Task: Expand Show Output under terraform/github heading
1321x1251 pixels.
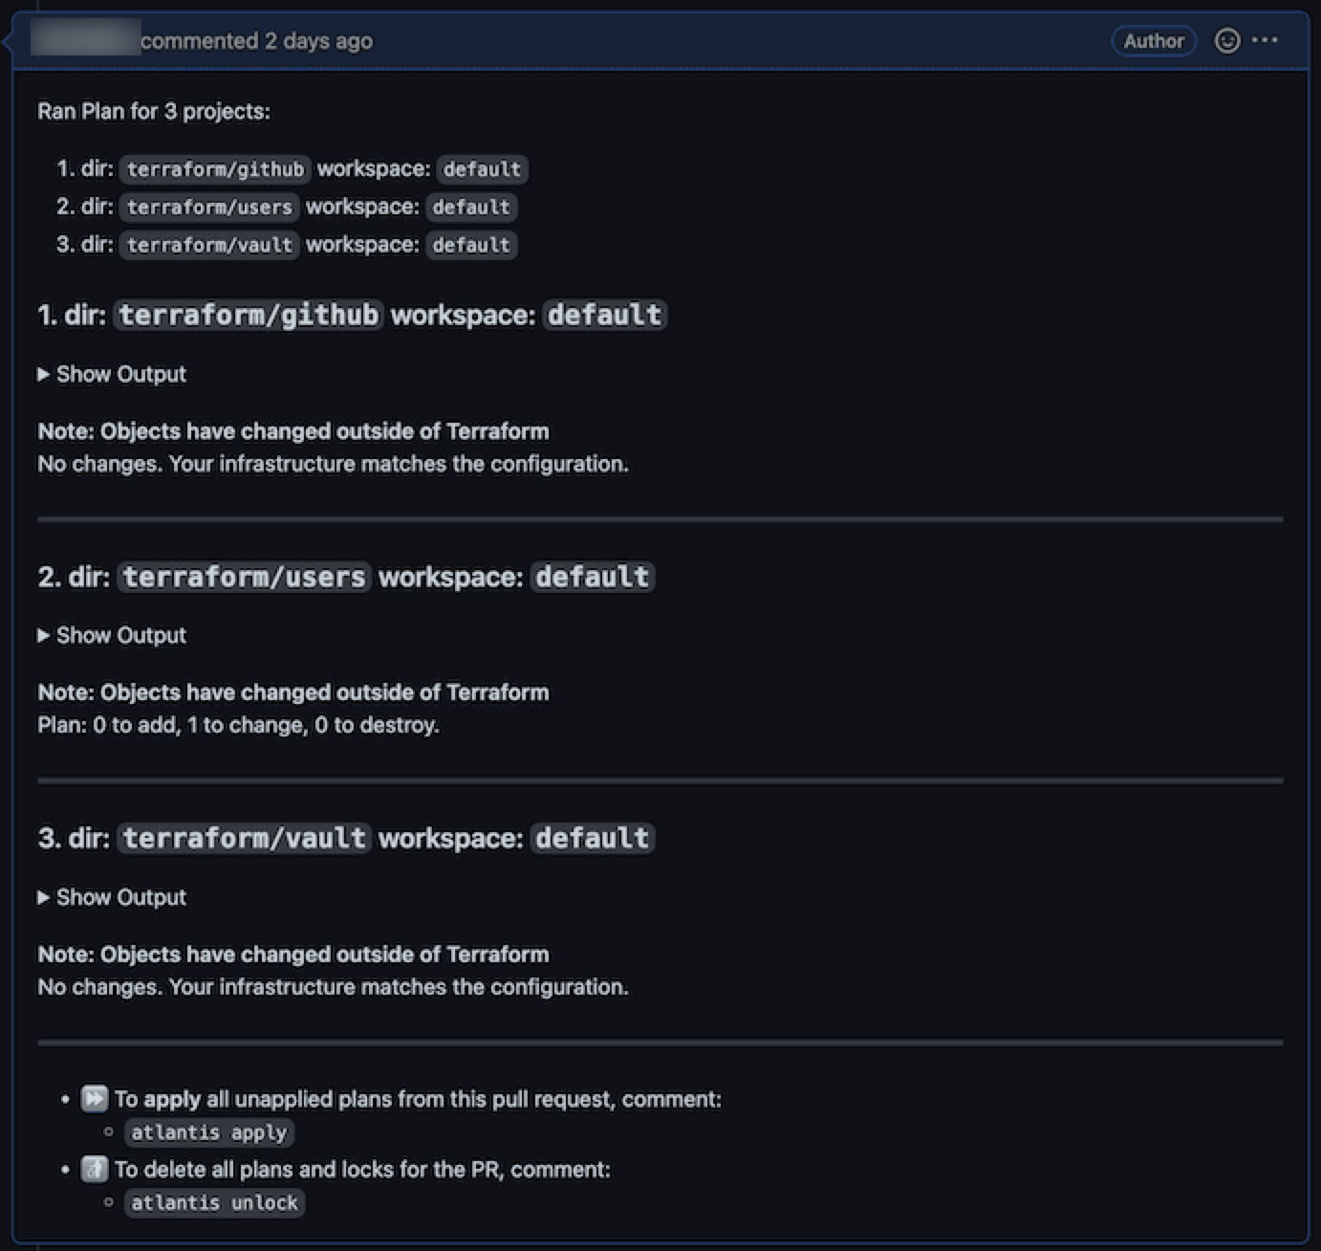Action: point(112,374)
